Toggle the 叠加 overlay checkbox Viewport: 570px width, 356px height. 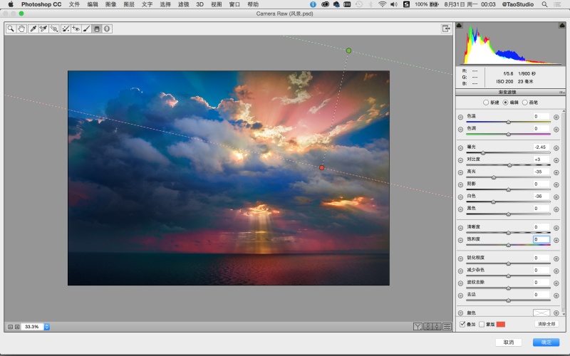pos(462,324)
